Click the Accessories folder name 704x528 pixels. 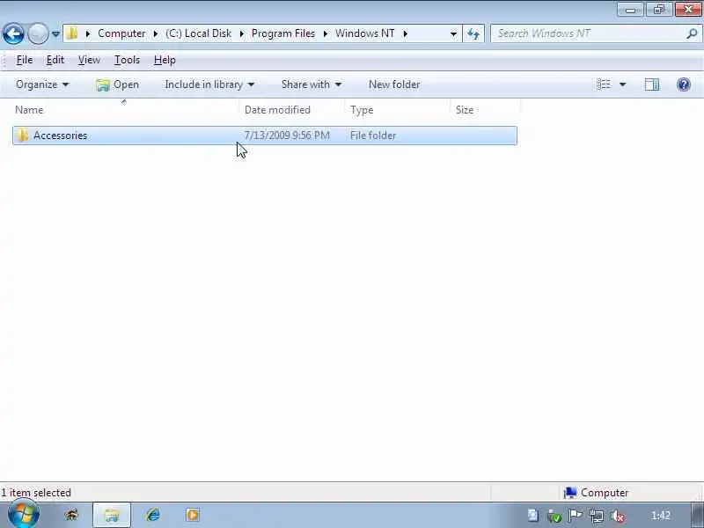pyautogui.click(x=60, y=136)
